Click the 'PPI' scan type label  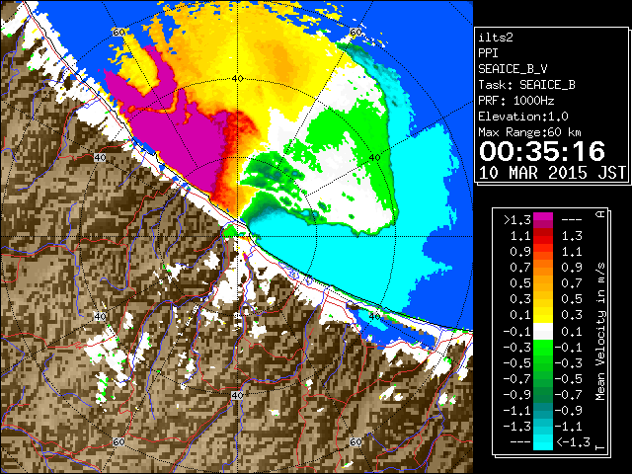click(488, 53)
